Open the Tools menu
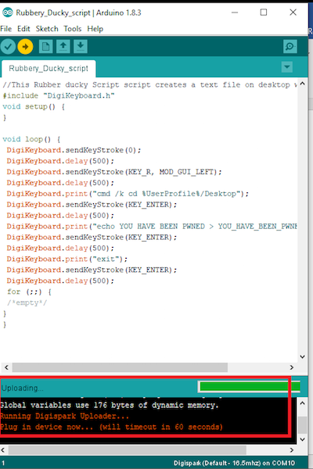Image resolution: width=313 pixels, height=469 pixels. 73,29
